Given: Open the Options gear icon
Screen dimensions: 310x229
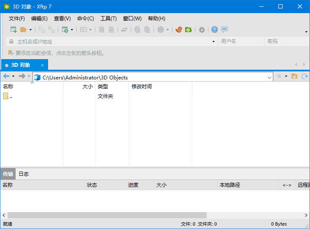Looking at the screenshot, I should [202, 30].
